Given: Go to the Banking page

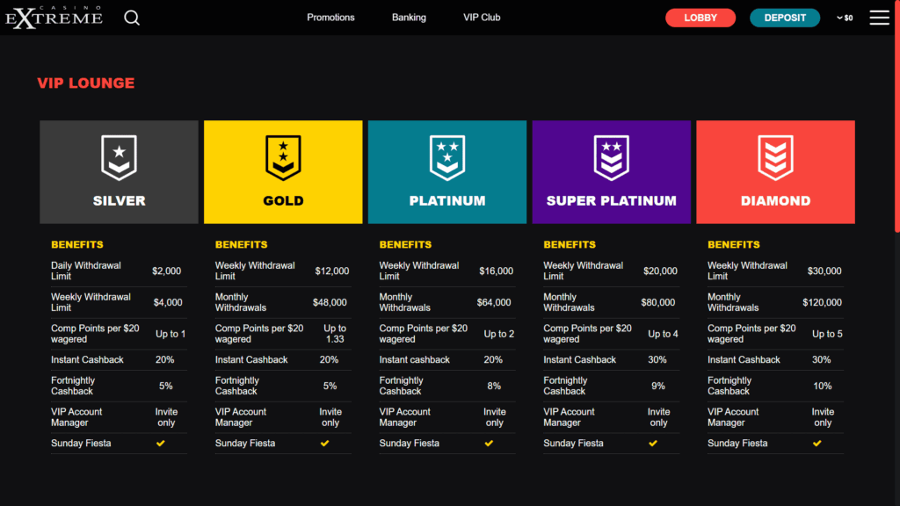Looking at the screenshot, I should pyautogui.click(x=409, y=18).
